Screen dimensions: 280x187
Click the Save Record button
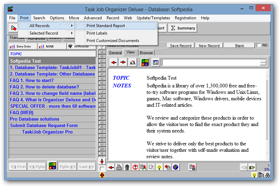tap(181, 46)
